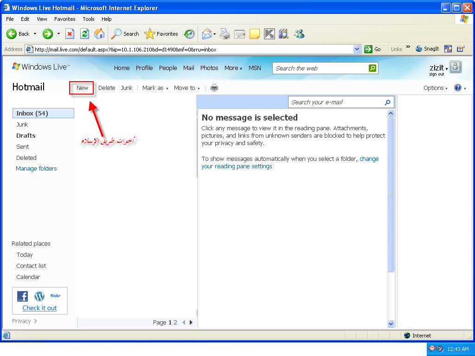Click the Search the web input field
475x356 pixels.
321,68
